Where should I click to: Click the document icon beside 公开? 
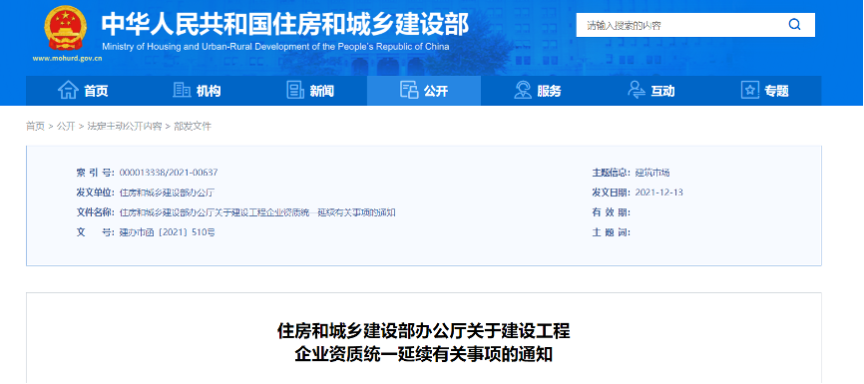coord(409,90)
